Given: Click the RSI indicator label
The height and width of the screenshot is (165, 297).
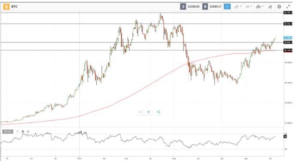Looking at the screenshot, I should (8, 132).
